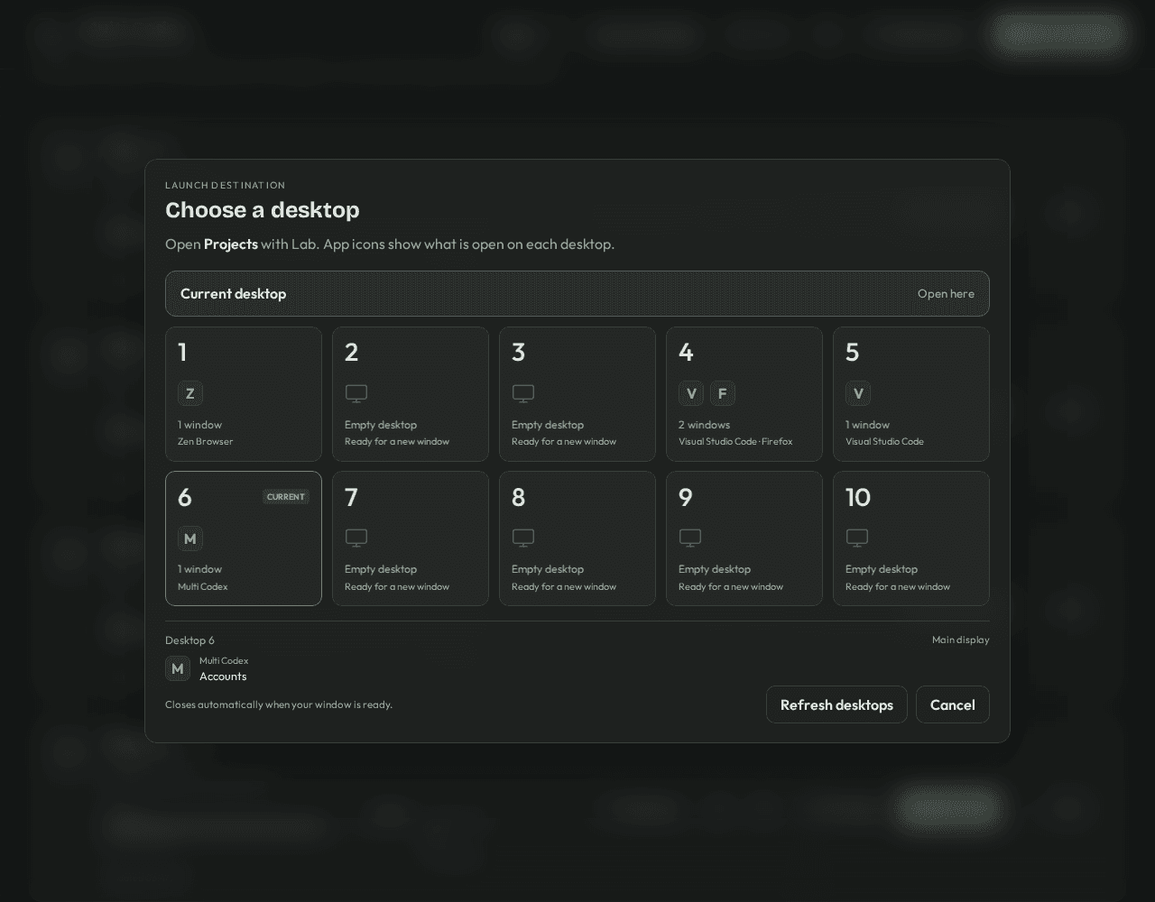
Task: Click the monitor icon on desktop 8
Action: [x=523, y=538]
